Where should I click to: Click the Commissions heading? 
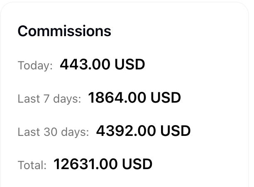point(64,31)
